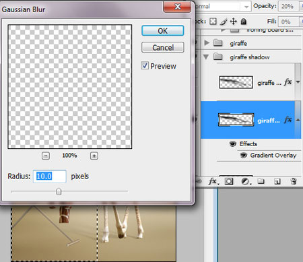The image size is (303, 262).
Task: Zoom out the blur preview with minus button
Action: [46, 156]
